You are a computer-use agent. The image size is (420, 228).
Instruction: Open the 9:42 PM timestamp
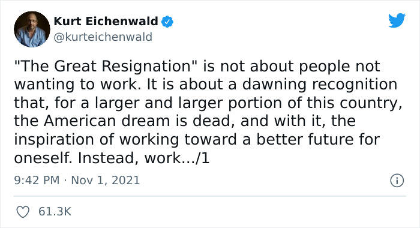(x=37, y=180)
